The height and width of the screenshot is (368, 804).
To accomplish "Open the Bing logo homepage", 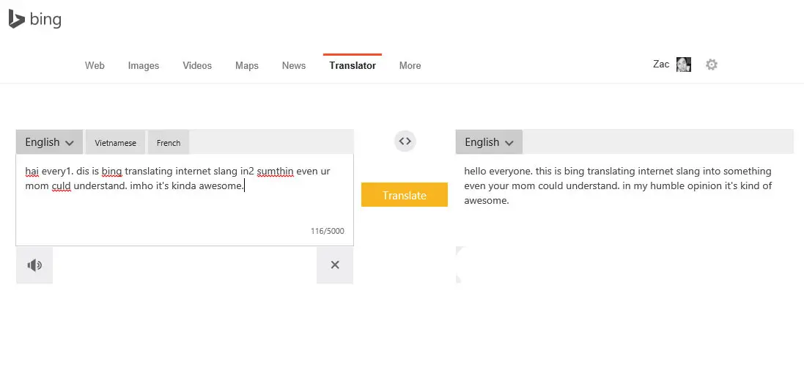I will [35, 20].
